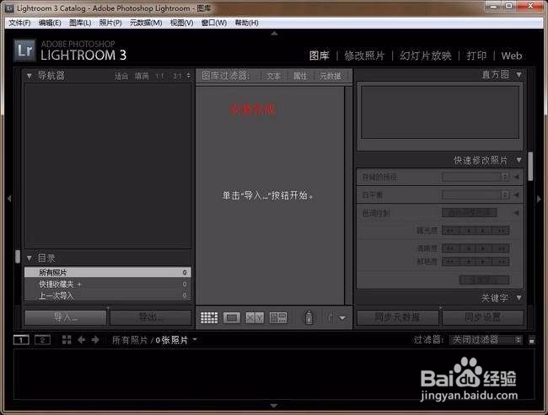Switch to the 打印 module
The width and height of the screenshot is (548, 415).
click(476, 56)
